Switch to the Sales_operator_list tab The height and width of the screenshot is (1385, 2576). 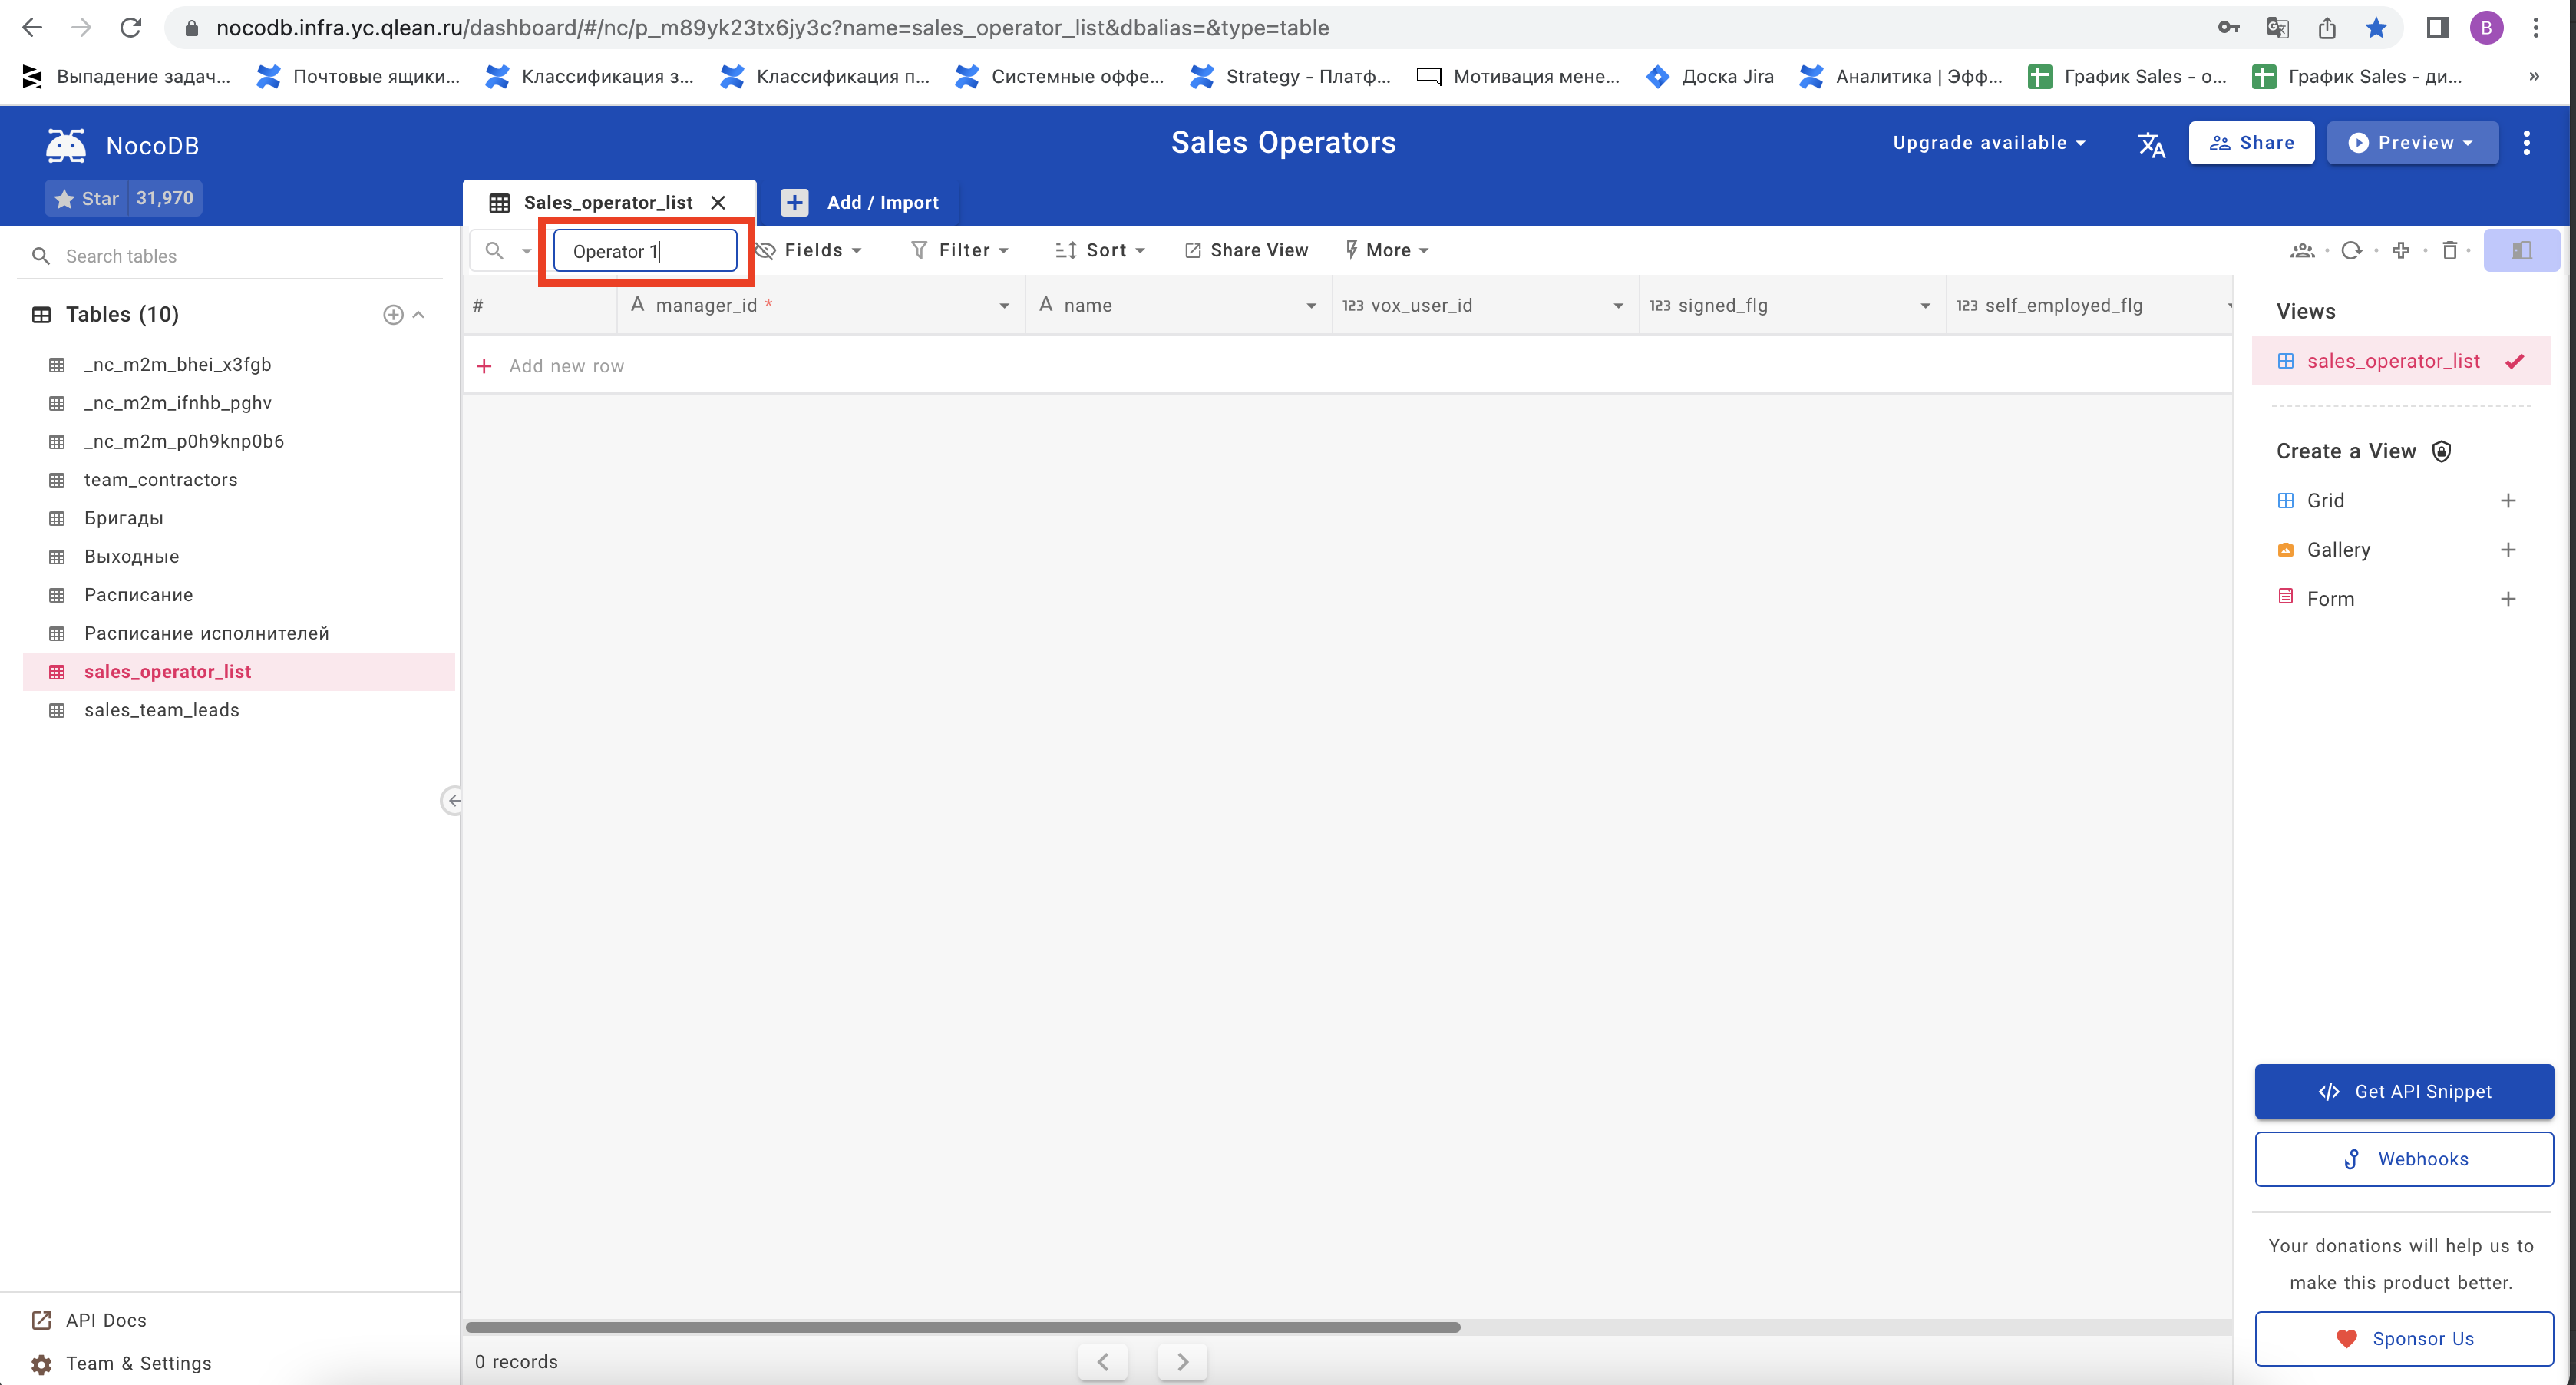610,201
